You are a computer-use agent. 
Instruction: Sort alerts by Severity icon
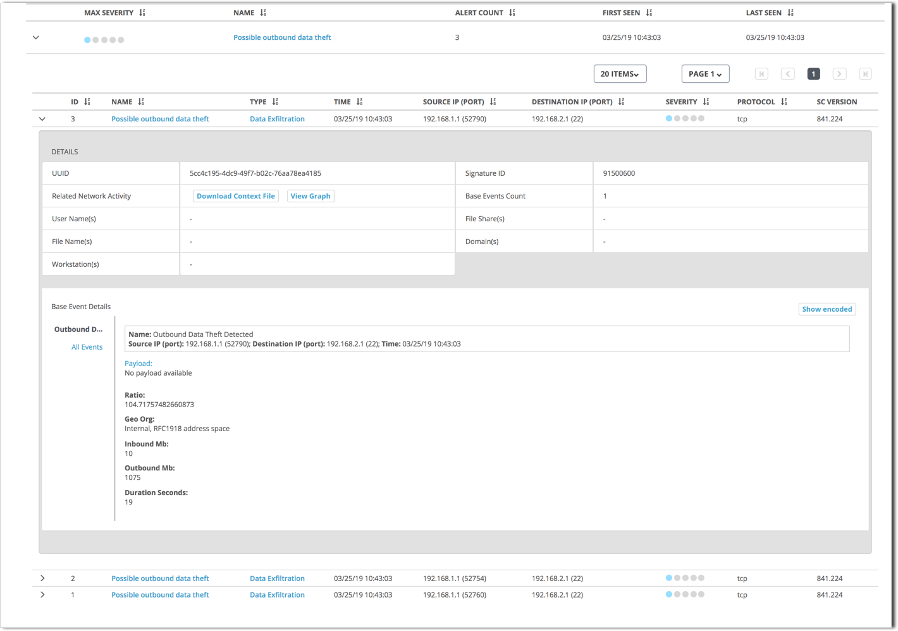(x=706, y=102)
